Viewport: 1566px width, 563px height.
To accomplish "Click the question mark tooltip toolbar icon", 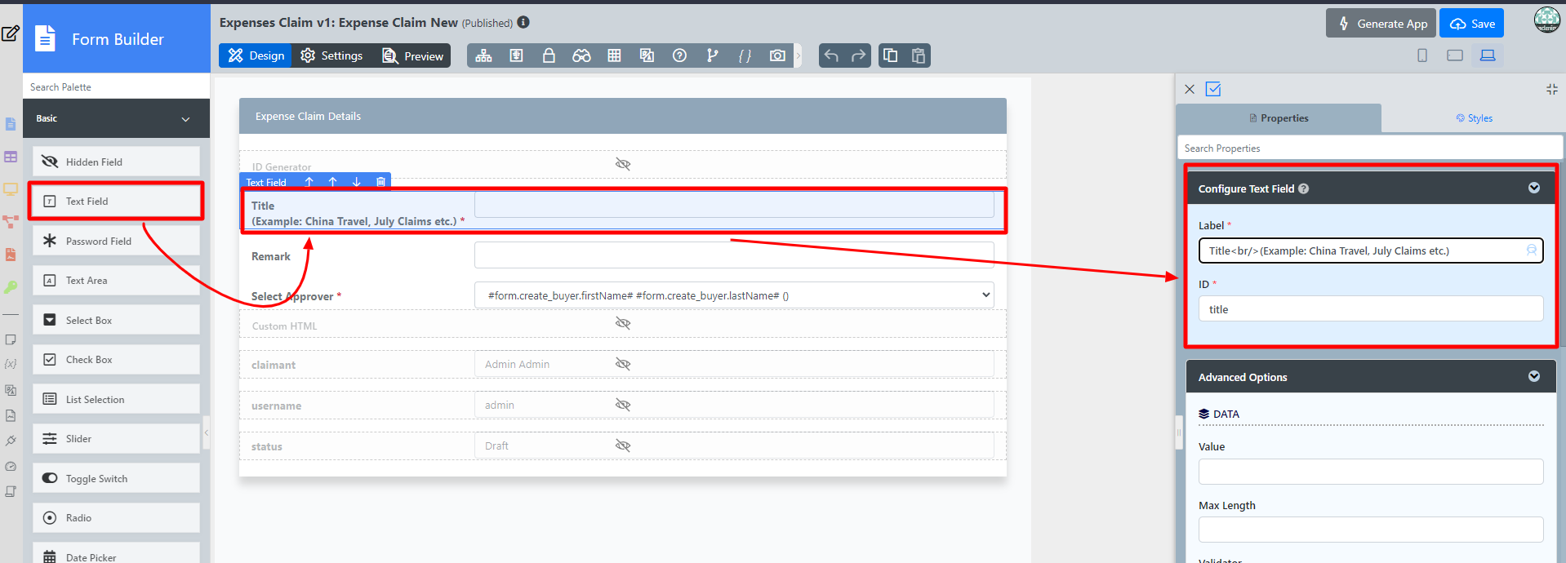I will [679, 55].
